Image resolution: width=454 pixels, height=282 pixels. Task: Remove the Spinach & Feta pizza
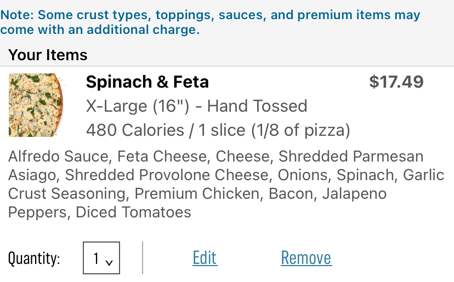[306, 258]
